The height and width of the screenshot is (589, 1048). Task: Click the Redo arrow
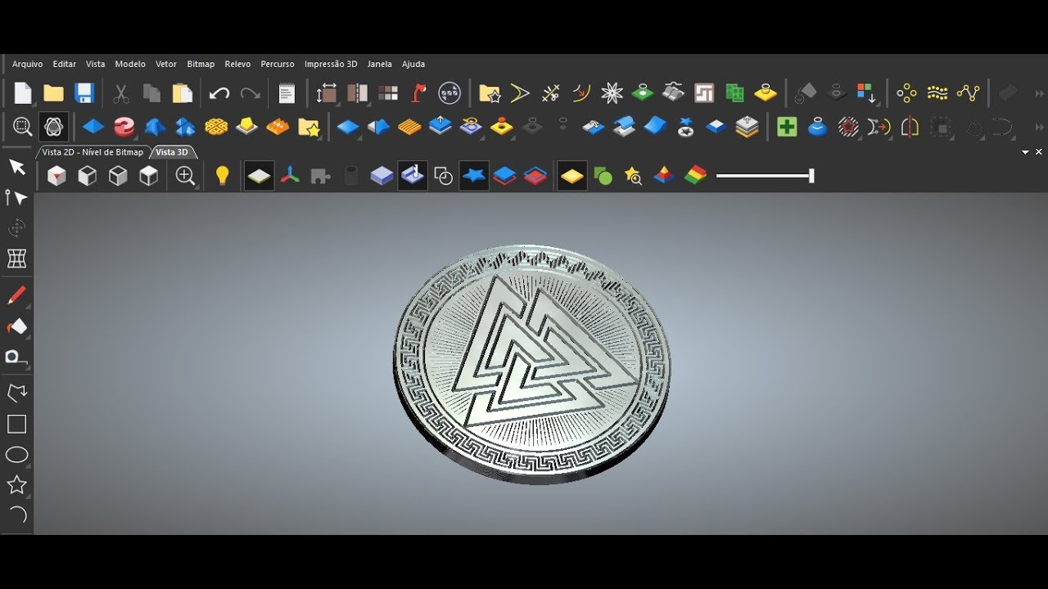[x=250, y=93]
